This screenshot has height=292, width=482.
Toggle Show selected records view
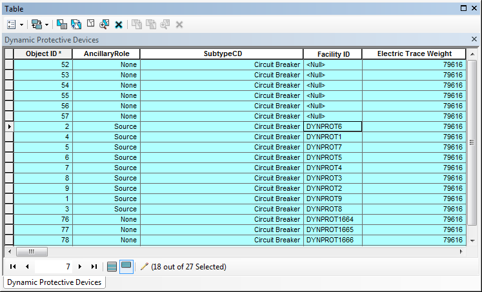[x=126, y=266]
